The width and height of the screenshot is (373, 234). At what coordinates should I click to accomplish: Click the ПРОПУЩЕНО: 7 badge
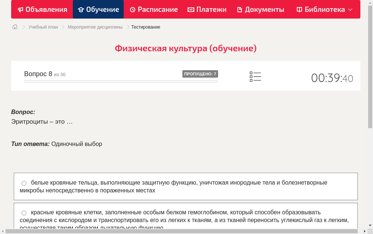(200, 74)
